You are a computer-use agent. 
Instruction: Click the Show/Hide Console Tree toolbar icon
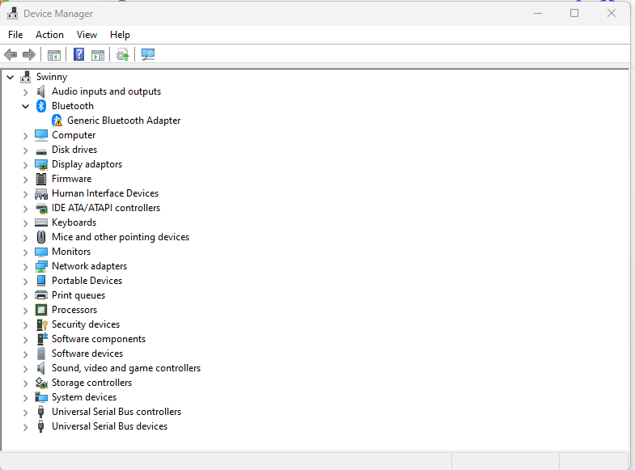pos(54,55)
